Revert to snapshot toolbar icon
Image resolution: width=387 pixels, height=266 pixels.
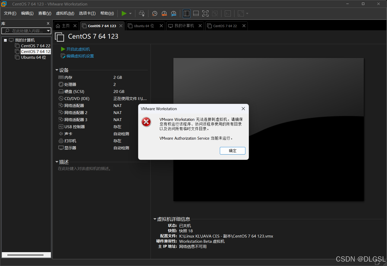point(164,13)
